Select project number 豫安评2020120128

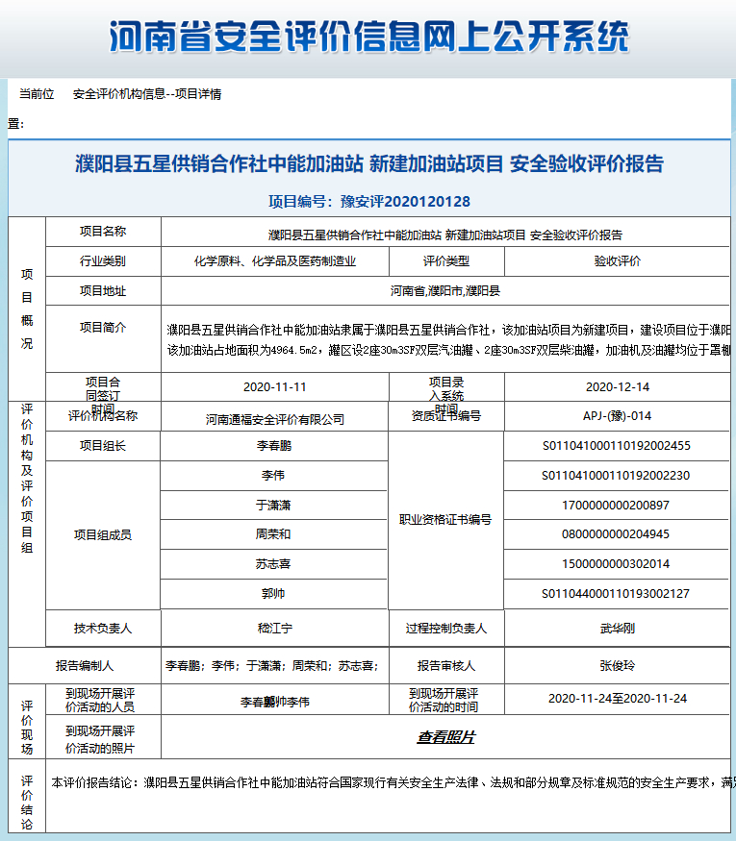coord(405,202)
